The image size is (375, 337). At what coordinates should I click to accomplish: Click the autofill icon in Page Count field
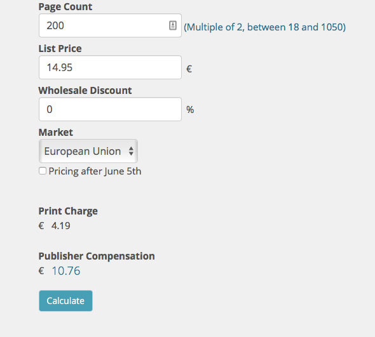(x=173, y=25)
